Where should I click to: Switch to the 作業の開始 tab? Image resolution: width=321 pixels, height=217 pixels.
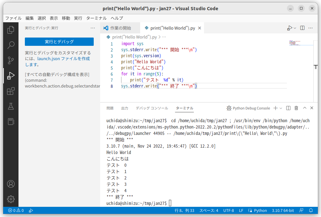(x=120, y=28)
